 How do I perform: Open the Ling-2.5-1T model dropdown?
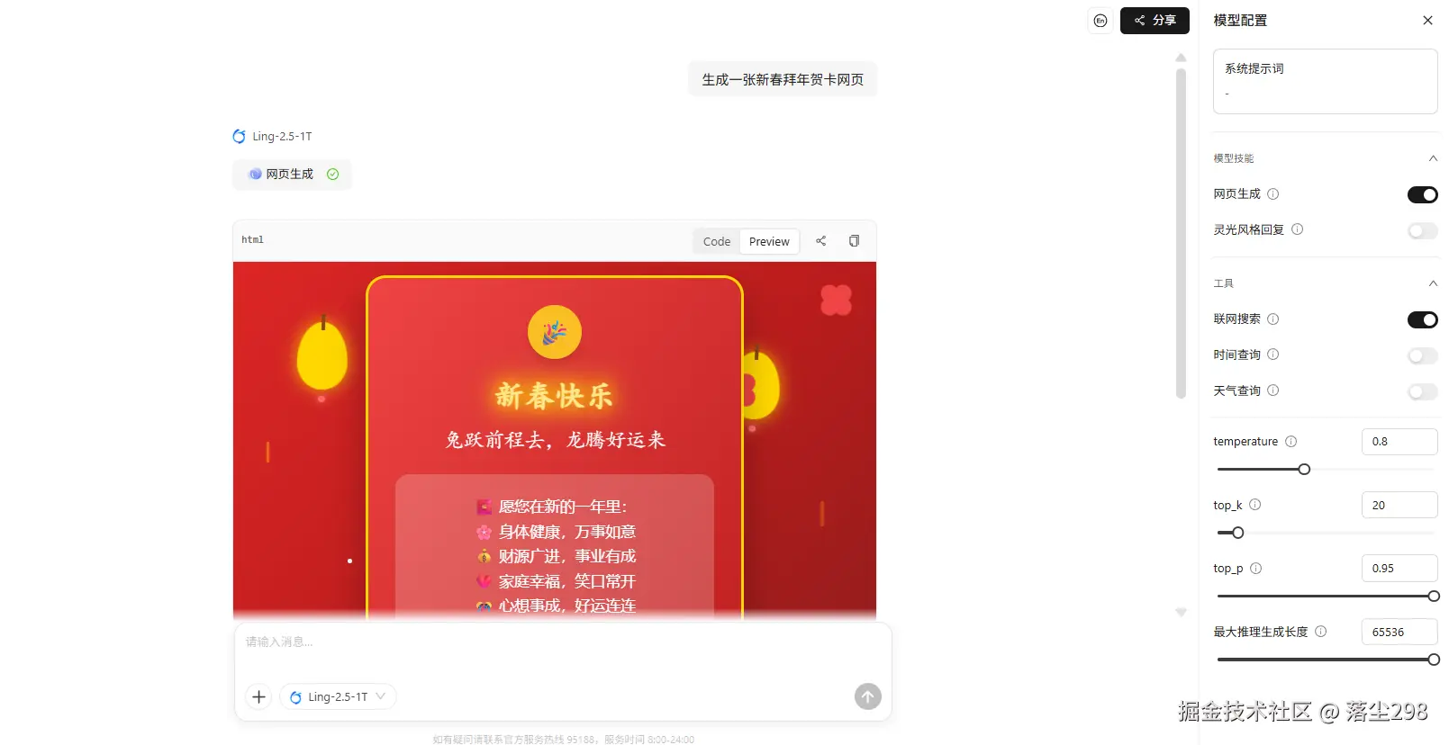tap(338, 696)
